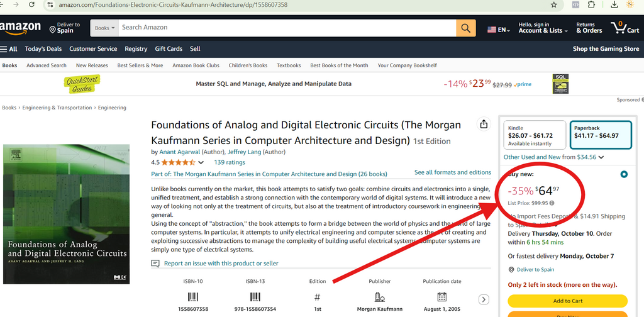Bookmark this page with the star icon
This screenshot has height=317, width=644.
pyautogui.click(x=553, y=4)
